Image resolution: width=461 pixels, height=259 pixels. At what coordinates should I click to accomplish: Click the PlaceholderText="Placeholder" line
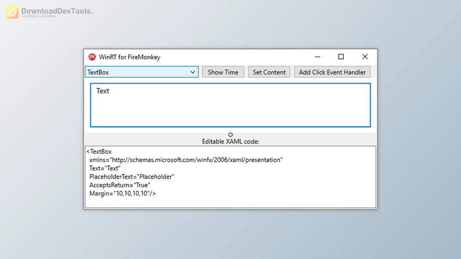(132, 177)
